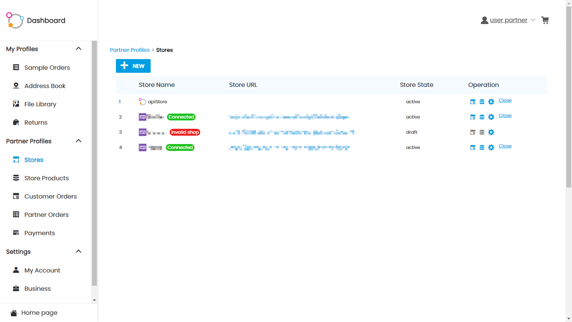Image resolution: width=572 pixels, height=322 pixels.
Task: Open settings gear for the draft store
Action: (x=491, y=132)
